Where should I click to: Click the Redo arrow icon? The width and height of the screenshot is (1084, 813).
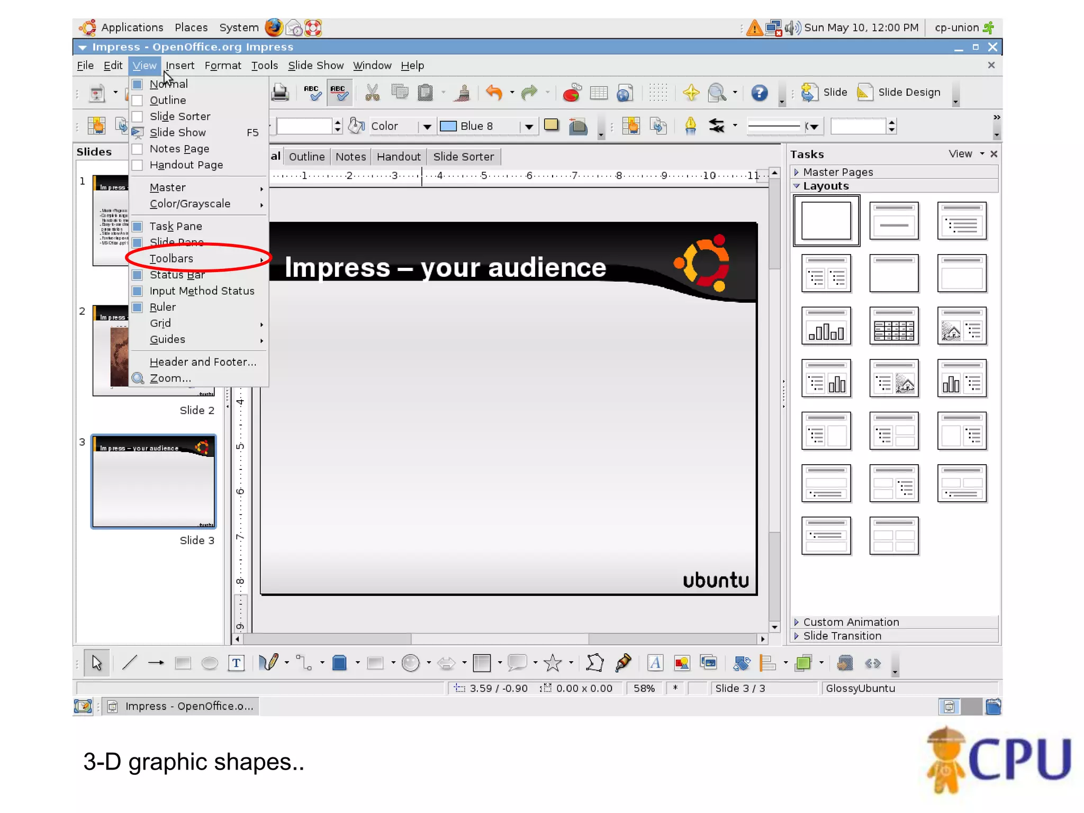[529, 93]
